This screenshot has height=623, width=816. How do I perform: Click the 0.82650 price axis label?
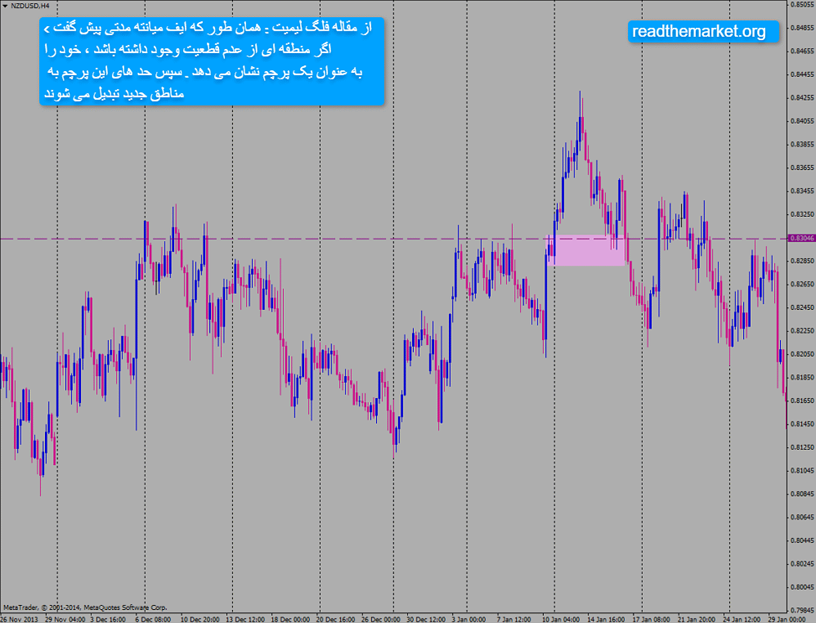coord(802,284)
